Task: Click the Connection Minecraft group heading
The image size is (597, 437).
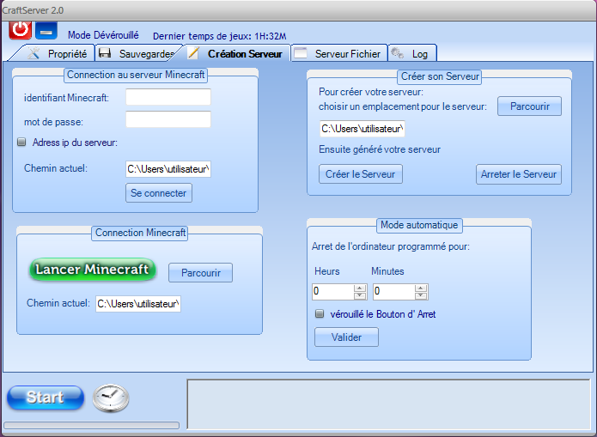Action: point(140,233)
